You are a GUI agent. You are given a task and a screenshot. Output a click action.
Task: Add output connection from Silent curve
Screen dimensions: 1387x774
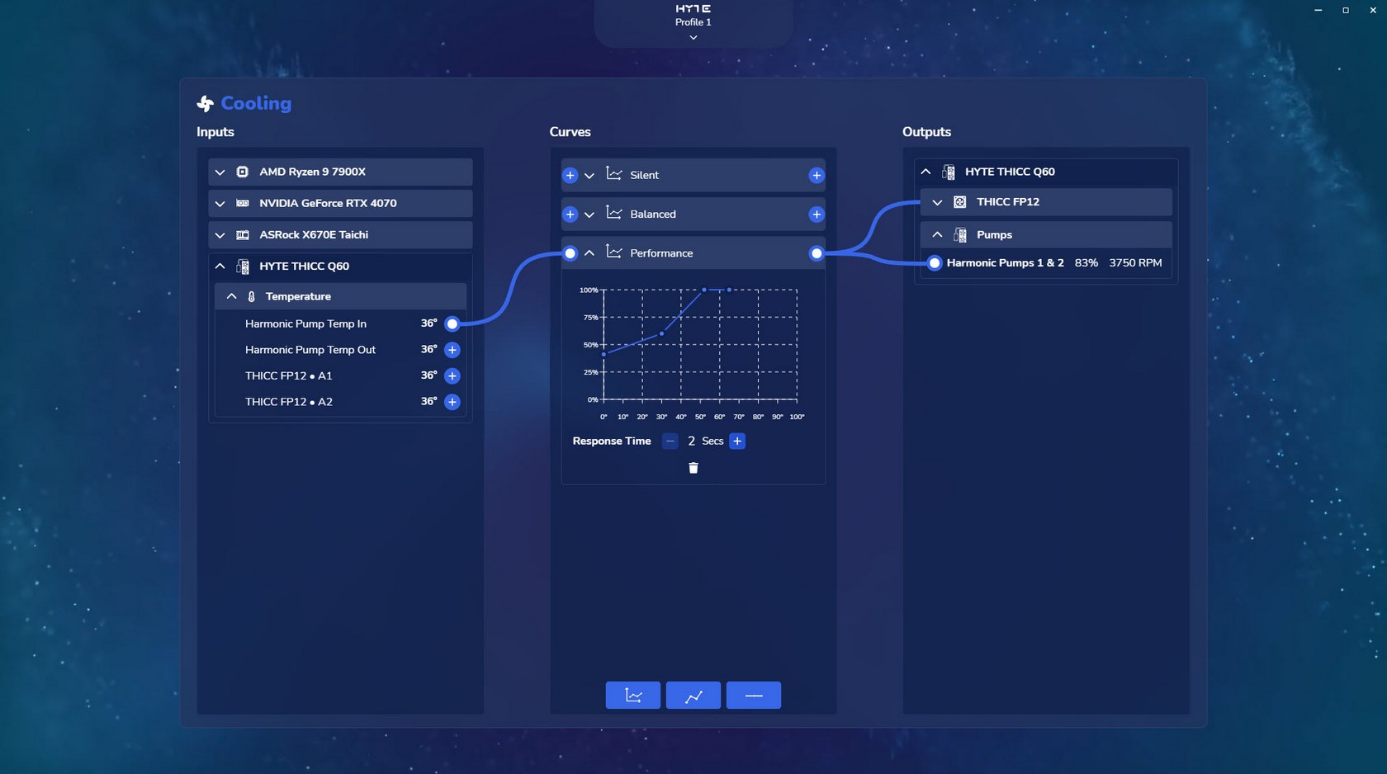point(817,175)
